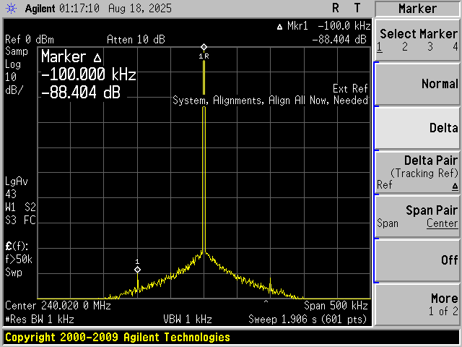
Task: Toggle Delta Pair tracking reference softkey
Action: pos(417,172)
